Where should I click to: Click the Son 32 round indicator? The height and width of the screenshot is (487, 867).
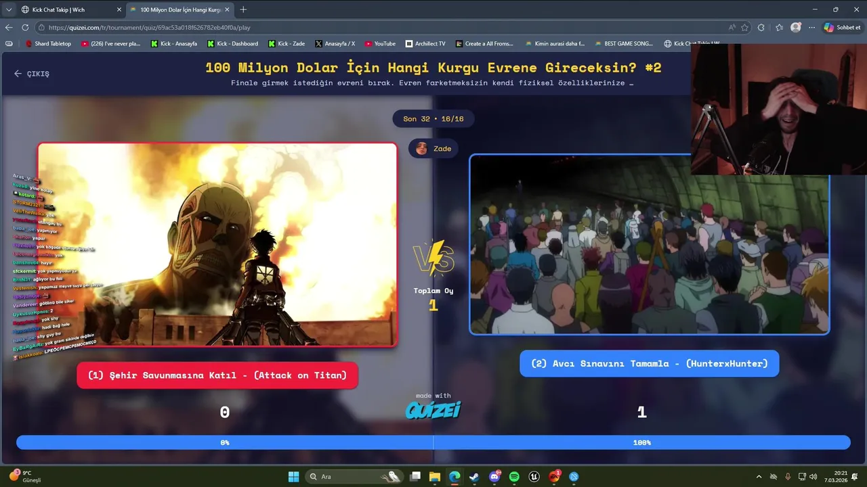point(433,119)
